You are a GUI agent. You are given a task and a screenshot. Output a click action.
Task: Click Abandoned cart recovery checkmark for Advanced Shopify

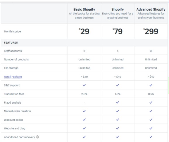(x=151, y=137)
